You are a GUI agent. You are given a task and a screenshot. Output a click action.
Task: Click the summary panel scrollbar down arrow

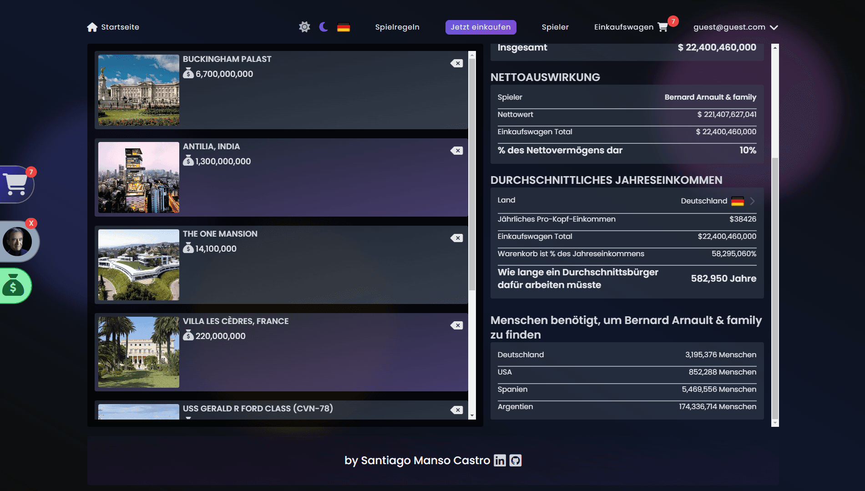pos(775,423)
